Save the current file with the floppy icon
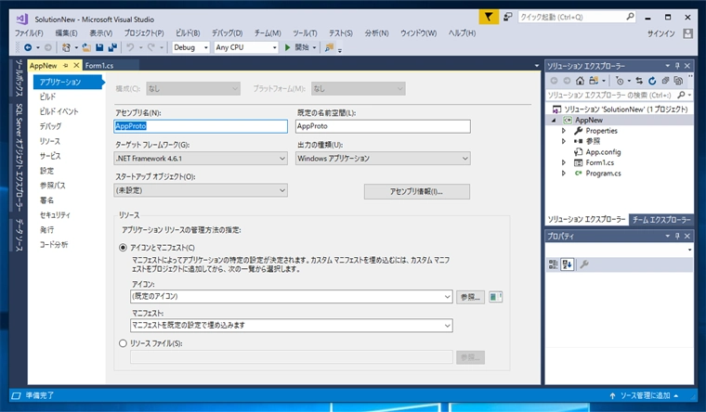The width and height of the screenshot is (706, 412). tap(99, 47)
